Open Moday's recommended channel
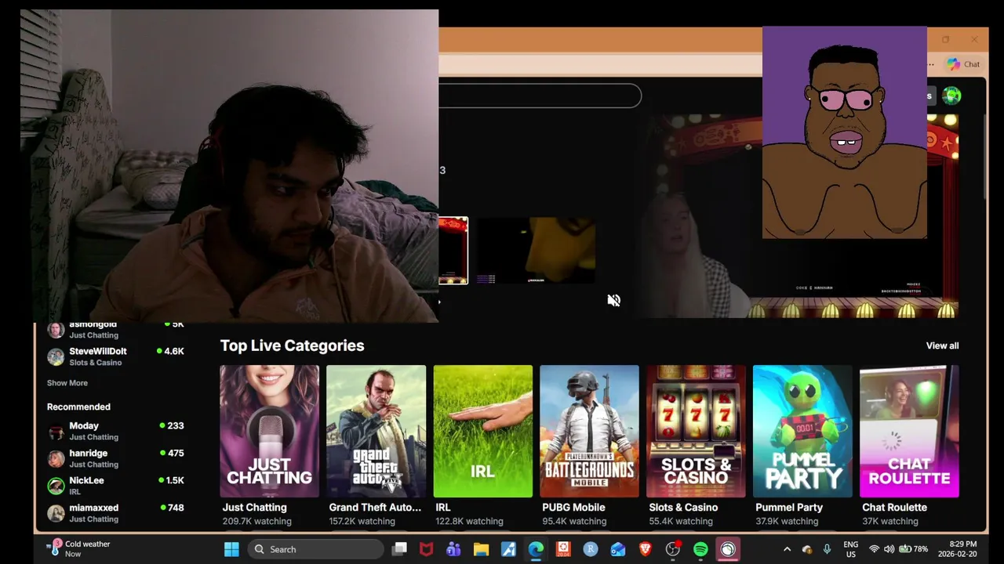Screen dimensions: 1004x564 pyautogui.click(x=115, y=431)
